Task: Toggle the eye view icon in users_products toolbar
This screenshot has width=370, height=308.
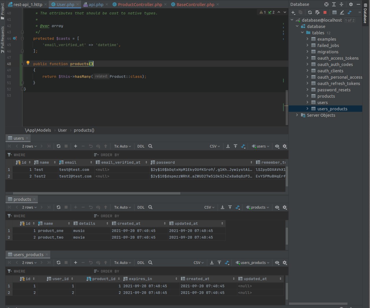Action: [277, 263]
